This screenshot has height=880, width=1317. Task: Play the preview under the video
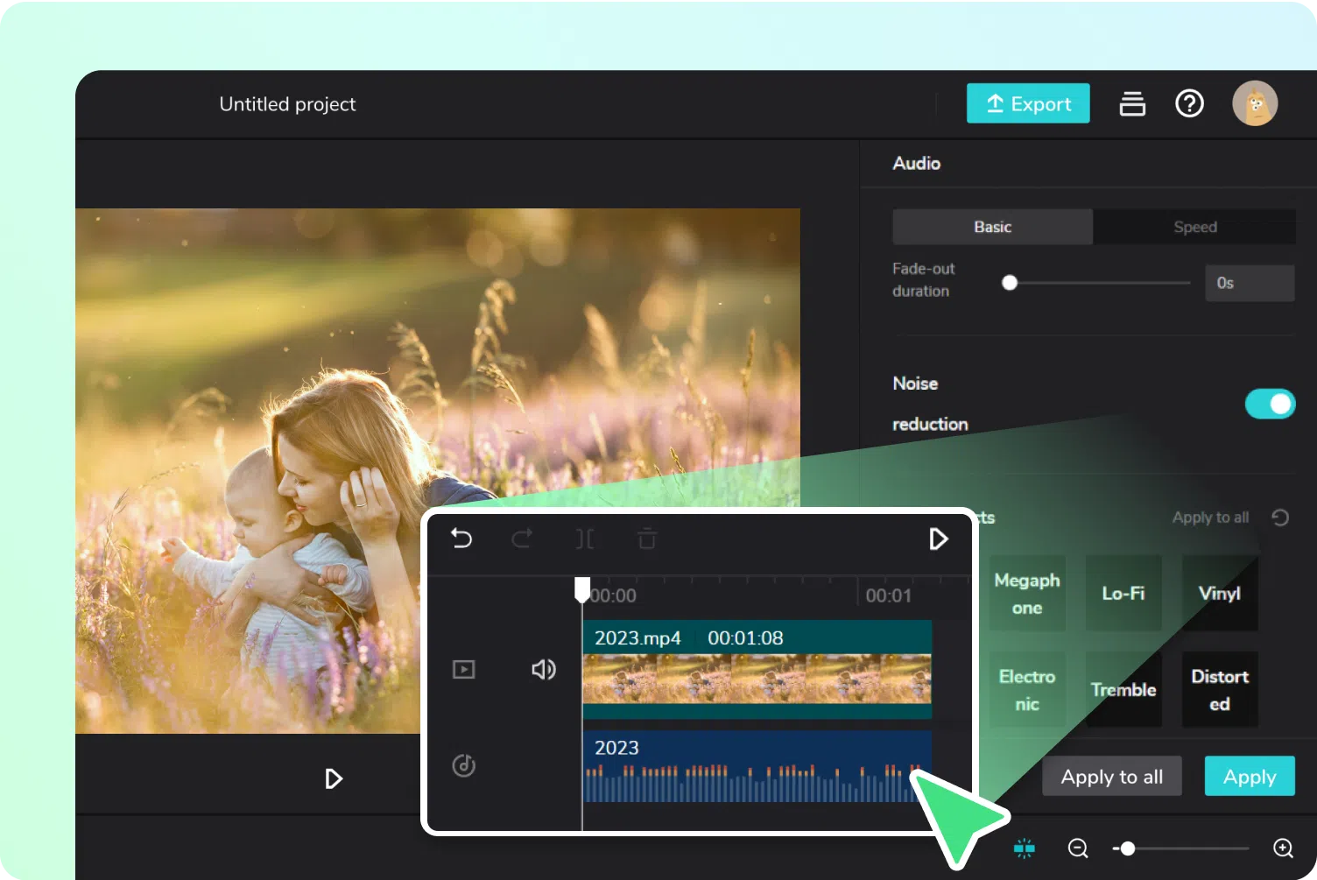[x=334, y=778]
